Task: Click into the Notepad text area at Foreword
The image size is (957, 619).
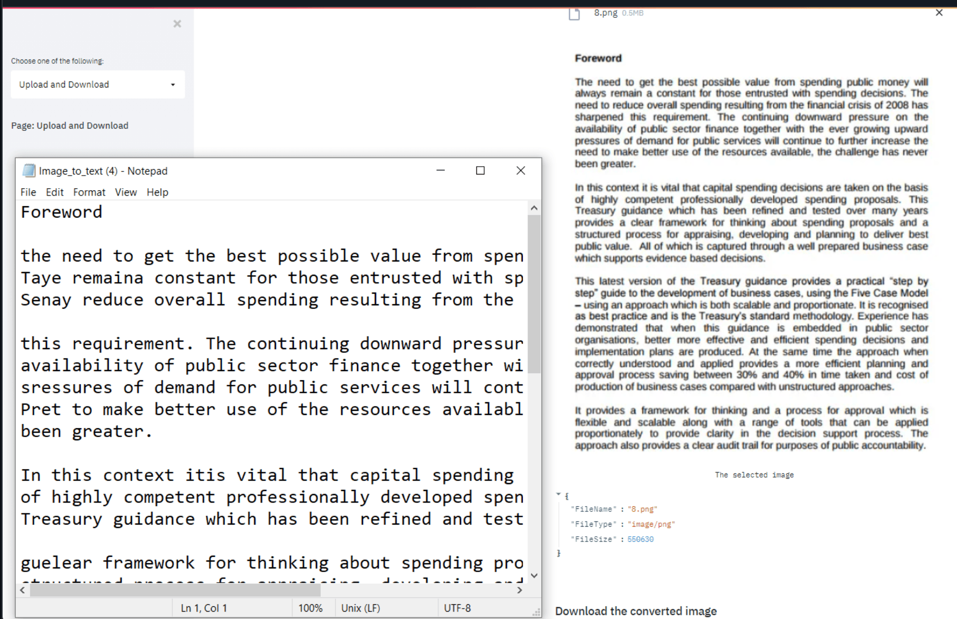Action: tap(61, 212)
